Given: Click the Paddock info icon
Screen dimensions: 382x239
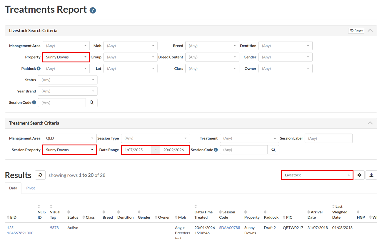Looking at the screenshot, I should point(39,69).
